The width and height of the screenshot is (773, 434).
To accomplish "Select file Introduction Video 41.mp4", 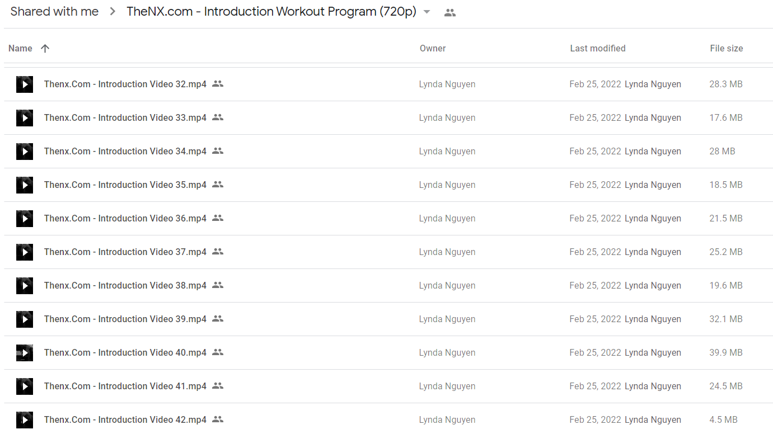I will click(x=125, y=386).
